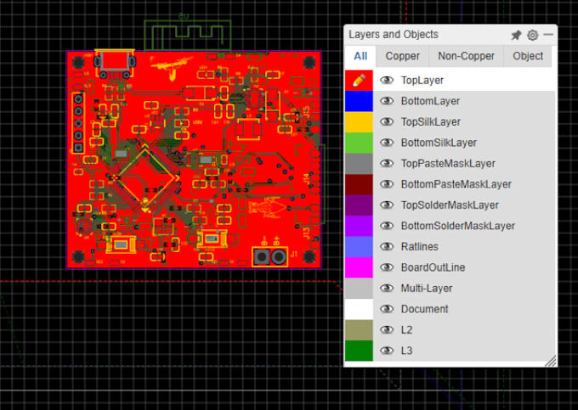Hide the Multi-Layer eye icon
The image size is (578, 410).
click(387, 288)
